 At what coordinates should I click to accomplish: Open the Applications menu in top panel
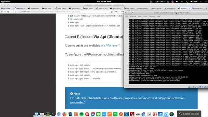point(6,2)
